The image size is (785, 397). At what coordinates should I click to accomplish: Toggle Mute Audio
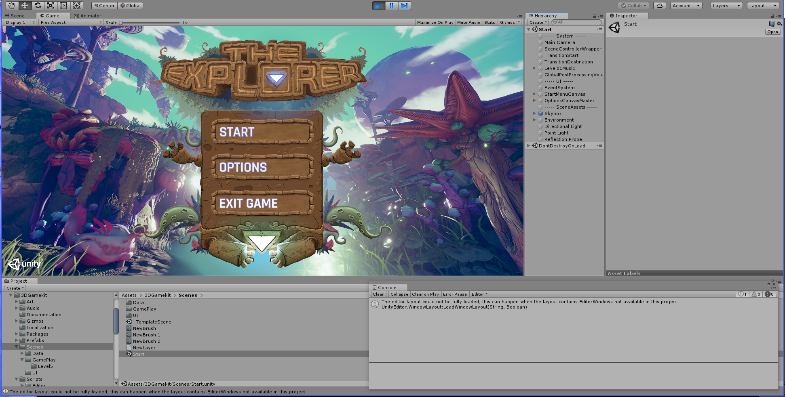coord(468,23)
